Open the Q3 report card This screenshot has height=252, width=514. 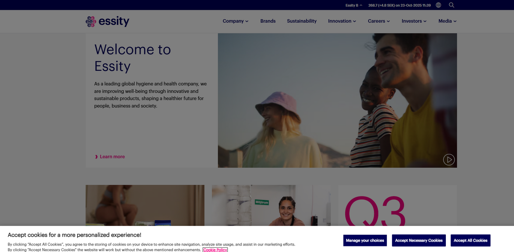tap(397, 206)
